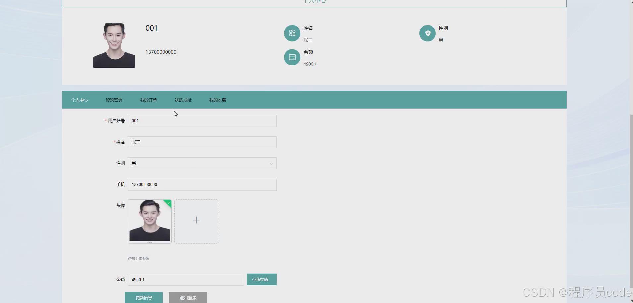Viewport: 633px width, 303px height.
Task: Click the 4900.1 balance value in header
Action: click(310, 64)
